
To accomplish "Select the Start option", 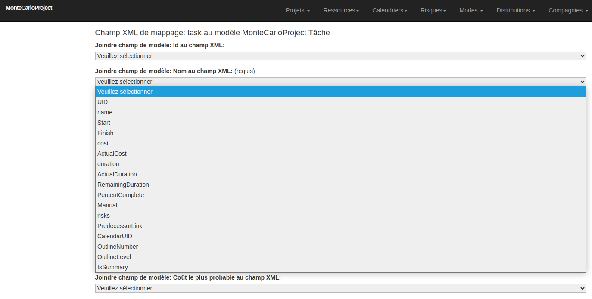I will [103, 123].
